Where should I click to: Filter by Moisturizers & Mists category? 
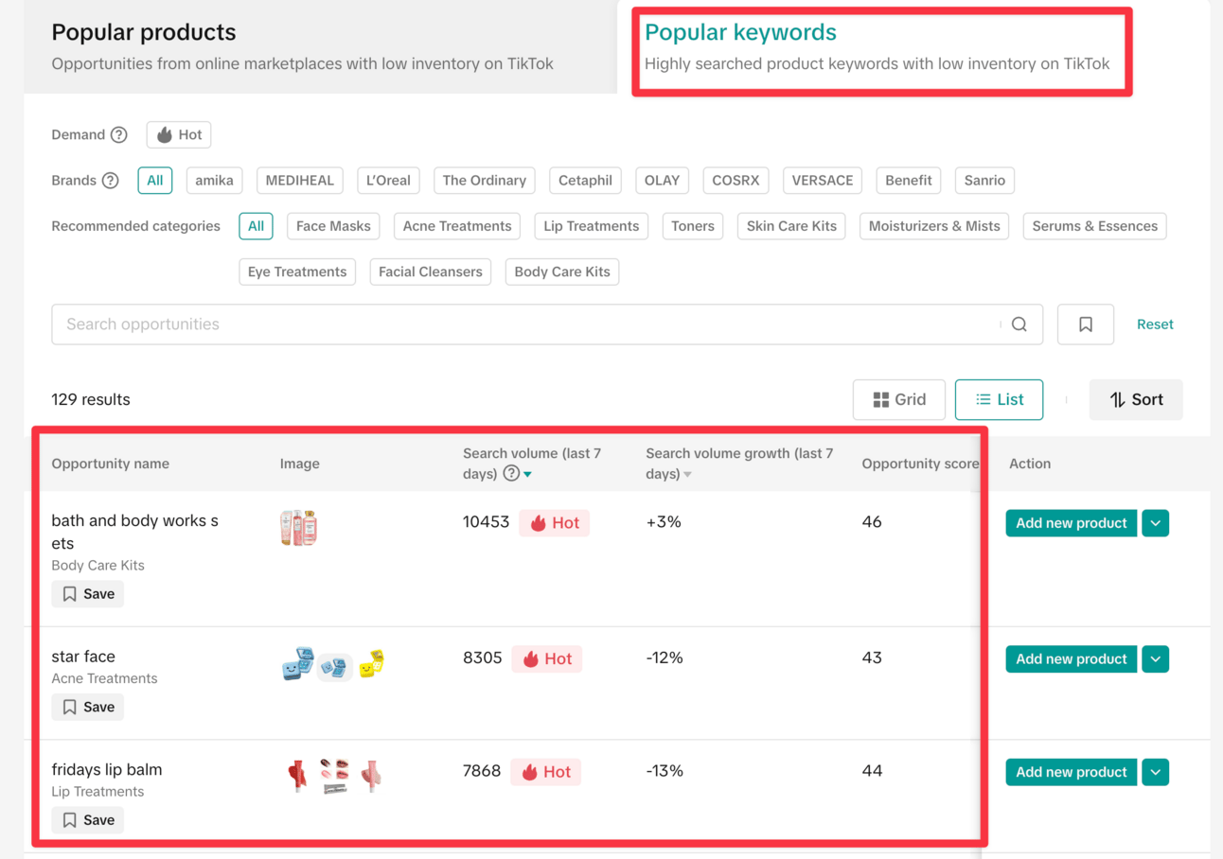coord(934,226)
